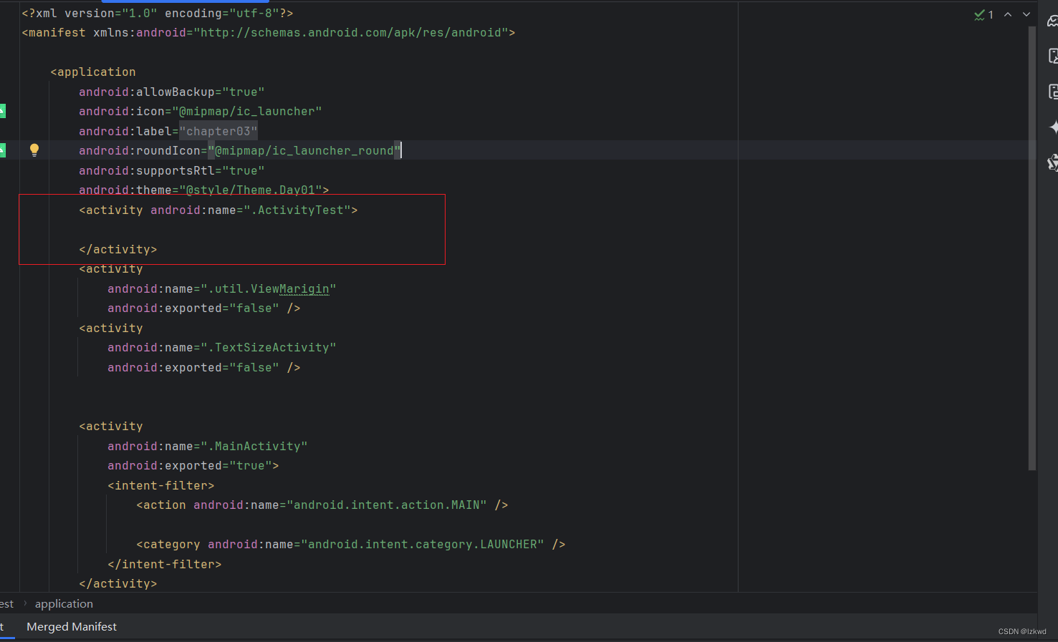Click 'application' in the breadcrumb bar
The image size is (1058, 642).
point(63,603)
